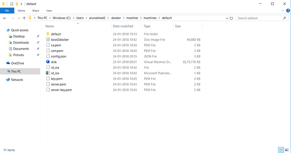Open the default folder icon in file list
291x153 pixels.
[48, 34]
